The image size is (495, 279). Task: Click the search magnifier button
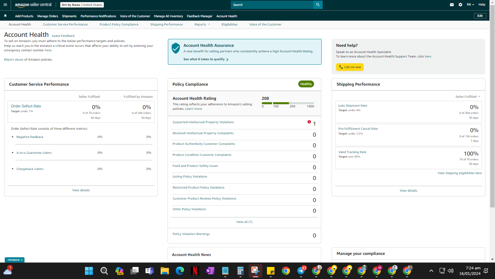coord(318,5)
